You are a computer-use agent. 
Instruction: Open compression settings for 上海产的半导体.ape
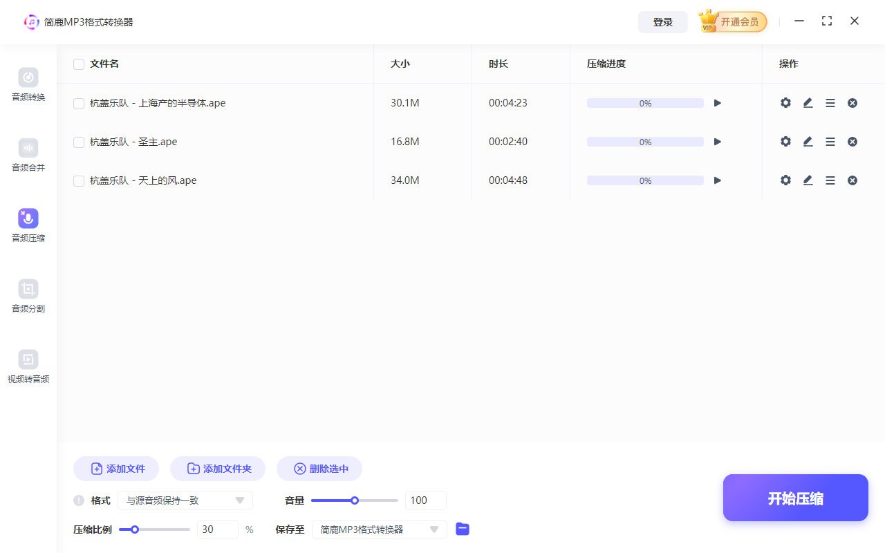coord(785,102)
